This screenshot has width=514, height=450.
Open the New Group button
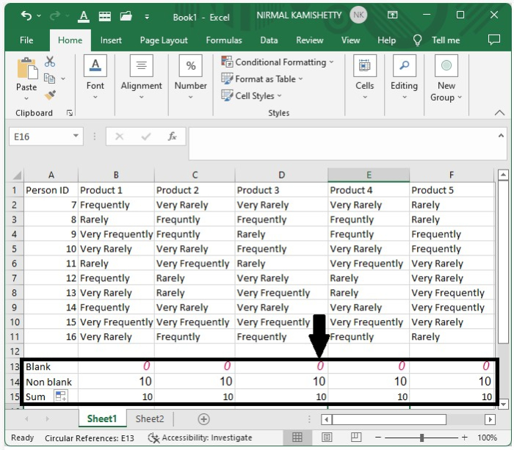446,79
